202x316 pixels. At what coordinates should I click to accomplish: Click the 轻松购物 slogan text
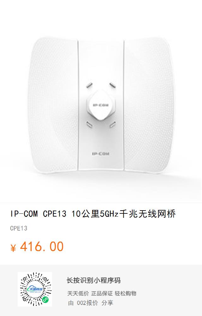coord(126,293)
